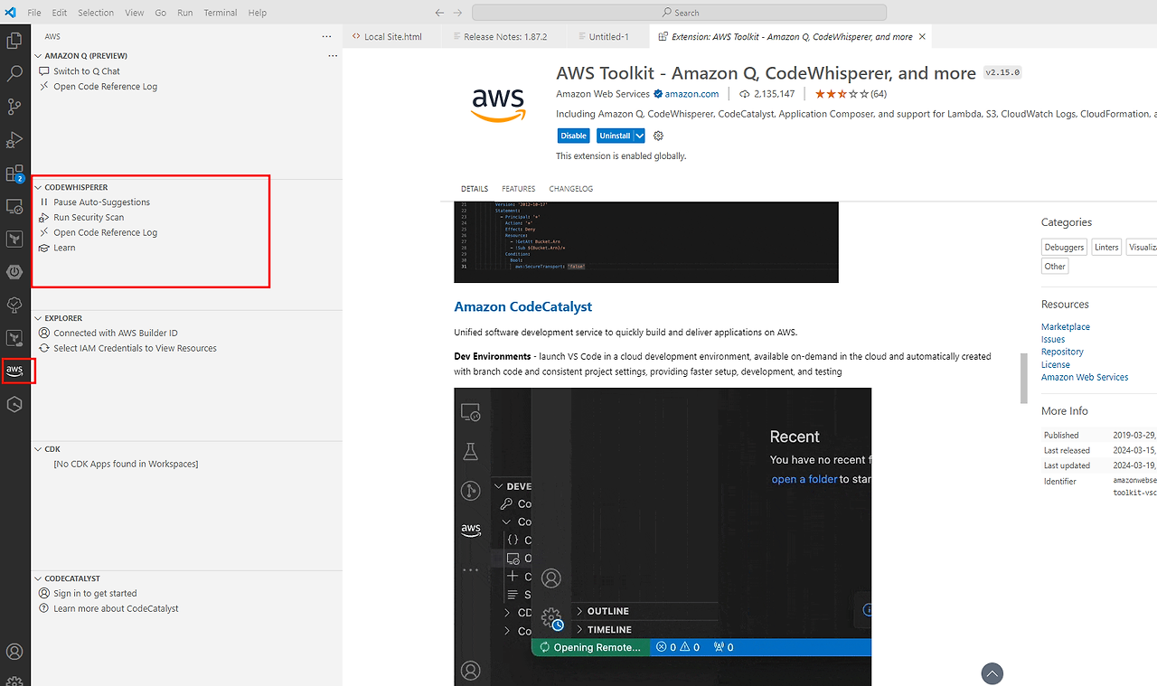Go back with the navigation arrow
The height and width of the screenshot is (686, 1157).
tap(439, 13)
